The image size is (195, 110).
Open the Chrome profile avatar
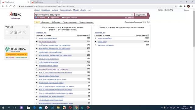[188, 6]
